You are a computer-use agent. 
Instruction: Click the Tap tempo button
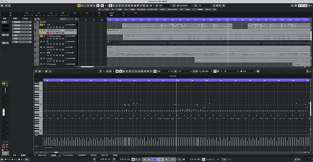click(224, 159)
